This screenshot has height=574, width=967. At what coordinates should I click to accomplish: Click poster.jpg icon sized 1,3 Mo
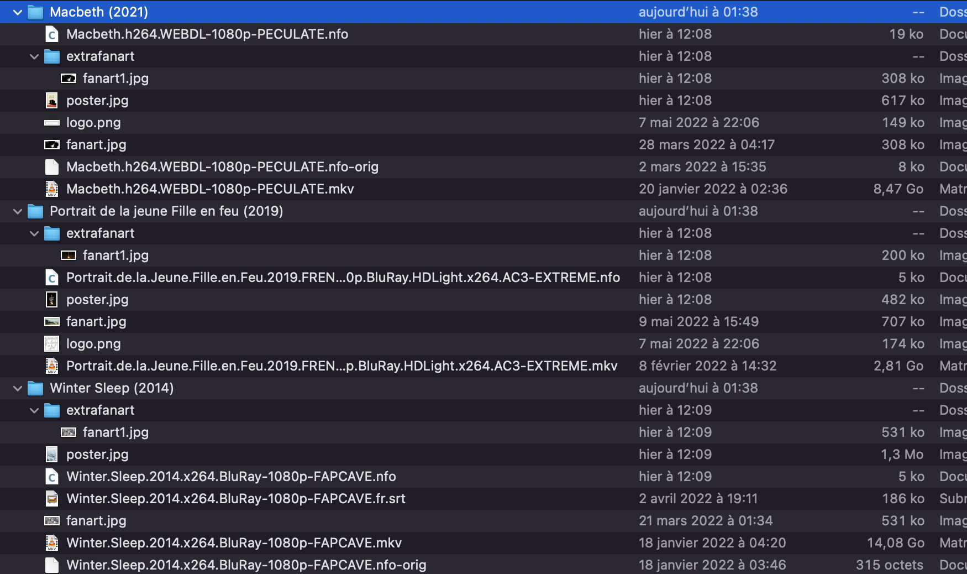click(52, 455)
